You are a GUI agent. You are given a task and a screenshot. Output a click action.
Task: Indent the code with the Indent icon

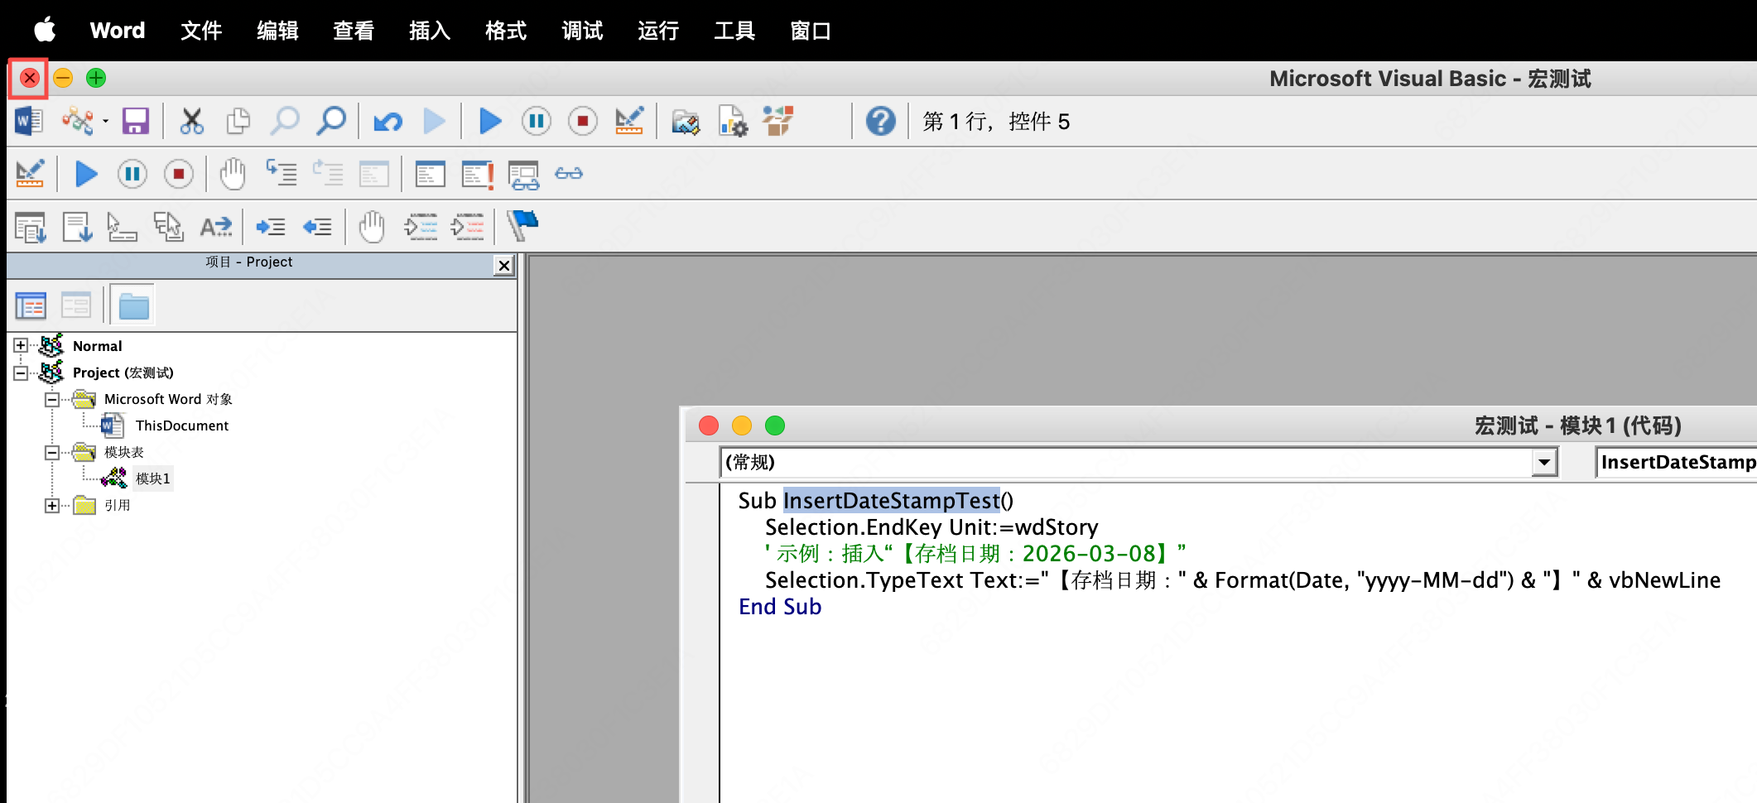pyautogui.click(x=271, y=227)
